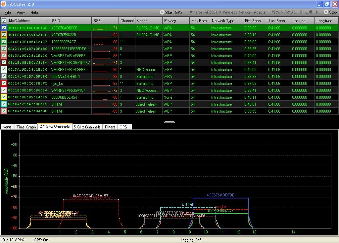This screenshot has height=243, width=339.
Task: Click the RSSI sparkline for 4CE676ADBF8E
Action: point(102,28)
